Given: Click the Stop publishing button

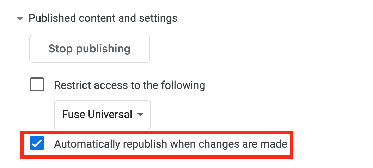Looking at the screenshot, I should [90, 49].
